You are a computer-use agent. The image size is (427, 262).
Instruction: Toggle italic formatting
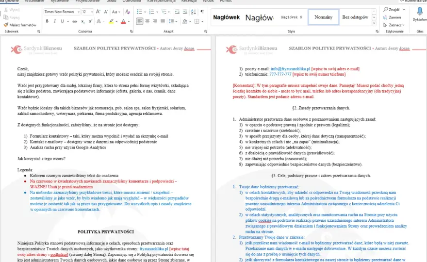point(55,21)
